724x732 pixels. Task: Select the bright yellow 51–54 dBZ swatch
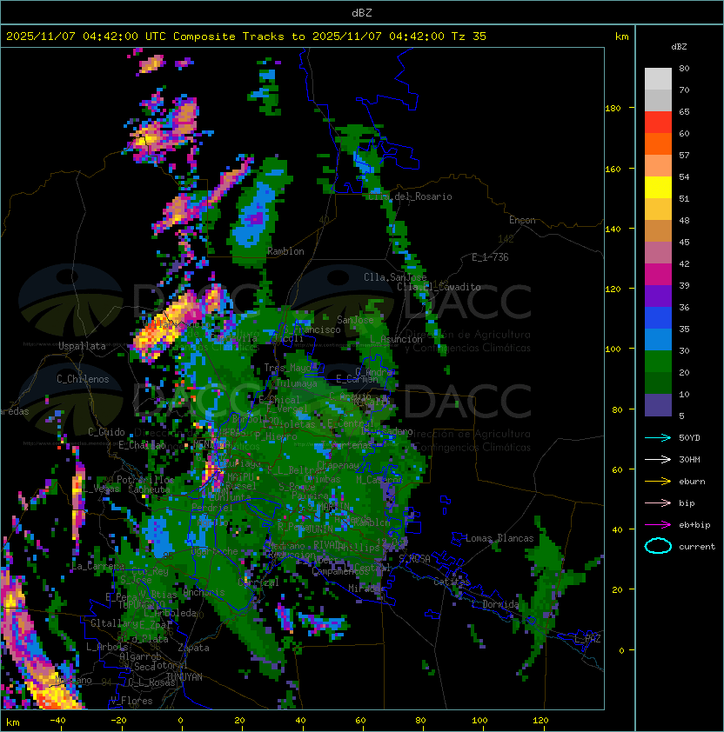[x=658, y=187]
